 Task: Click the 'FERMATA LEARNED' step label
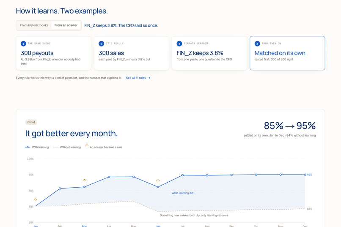[x=196, y=44]
